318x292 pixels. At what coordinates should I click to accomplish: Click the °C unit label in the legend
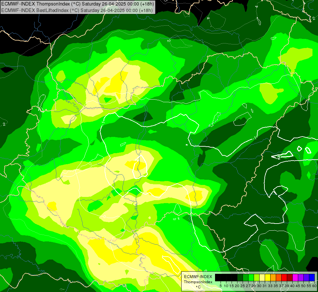pos(198,287)
